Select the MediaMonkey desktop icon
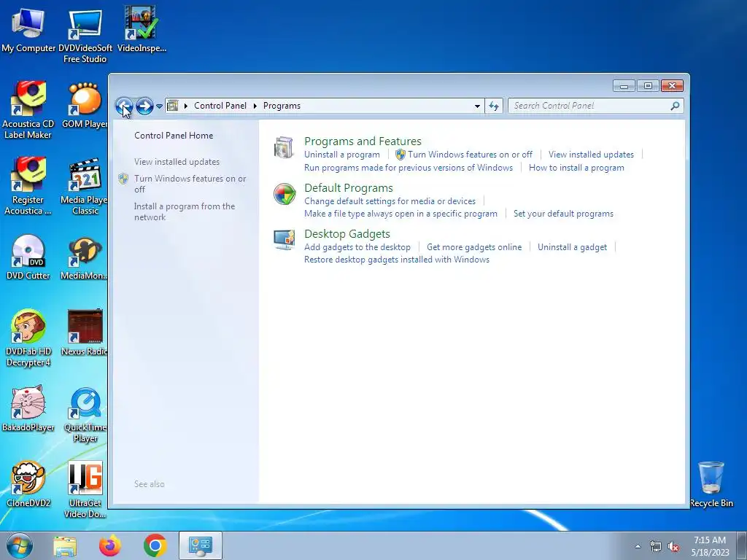747x560 pixels. tap(84, 257)
